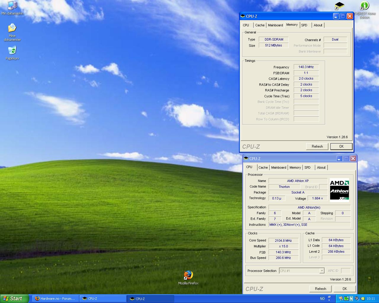Click the 1.664 v voltage value

(x=318, y=198)
